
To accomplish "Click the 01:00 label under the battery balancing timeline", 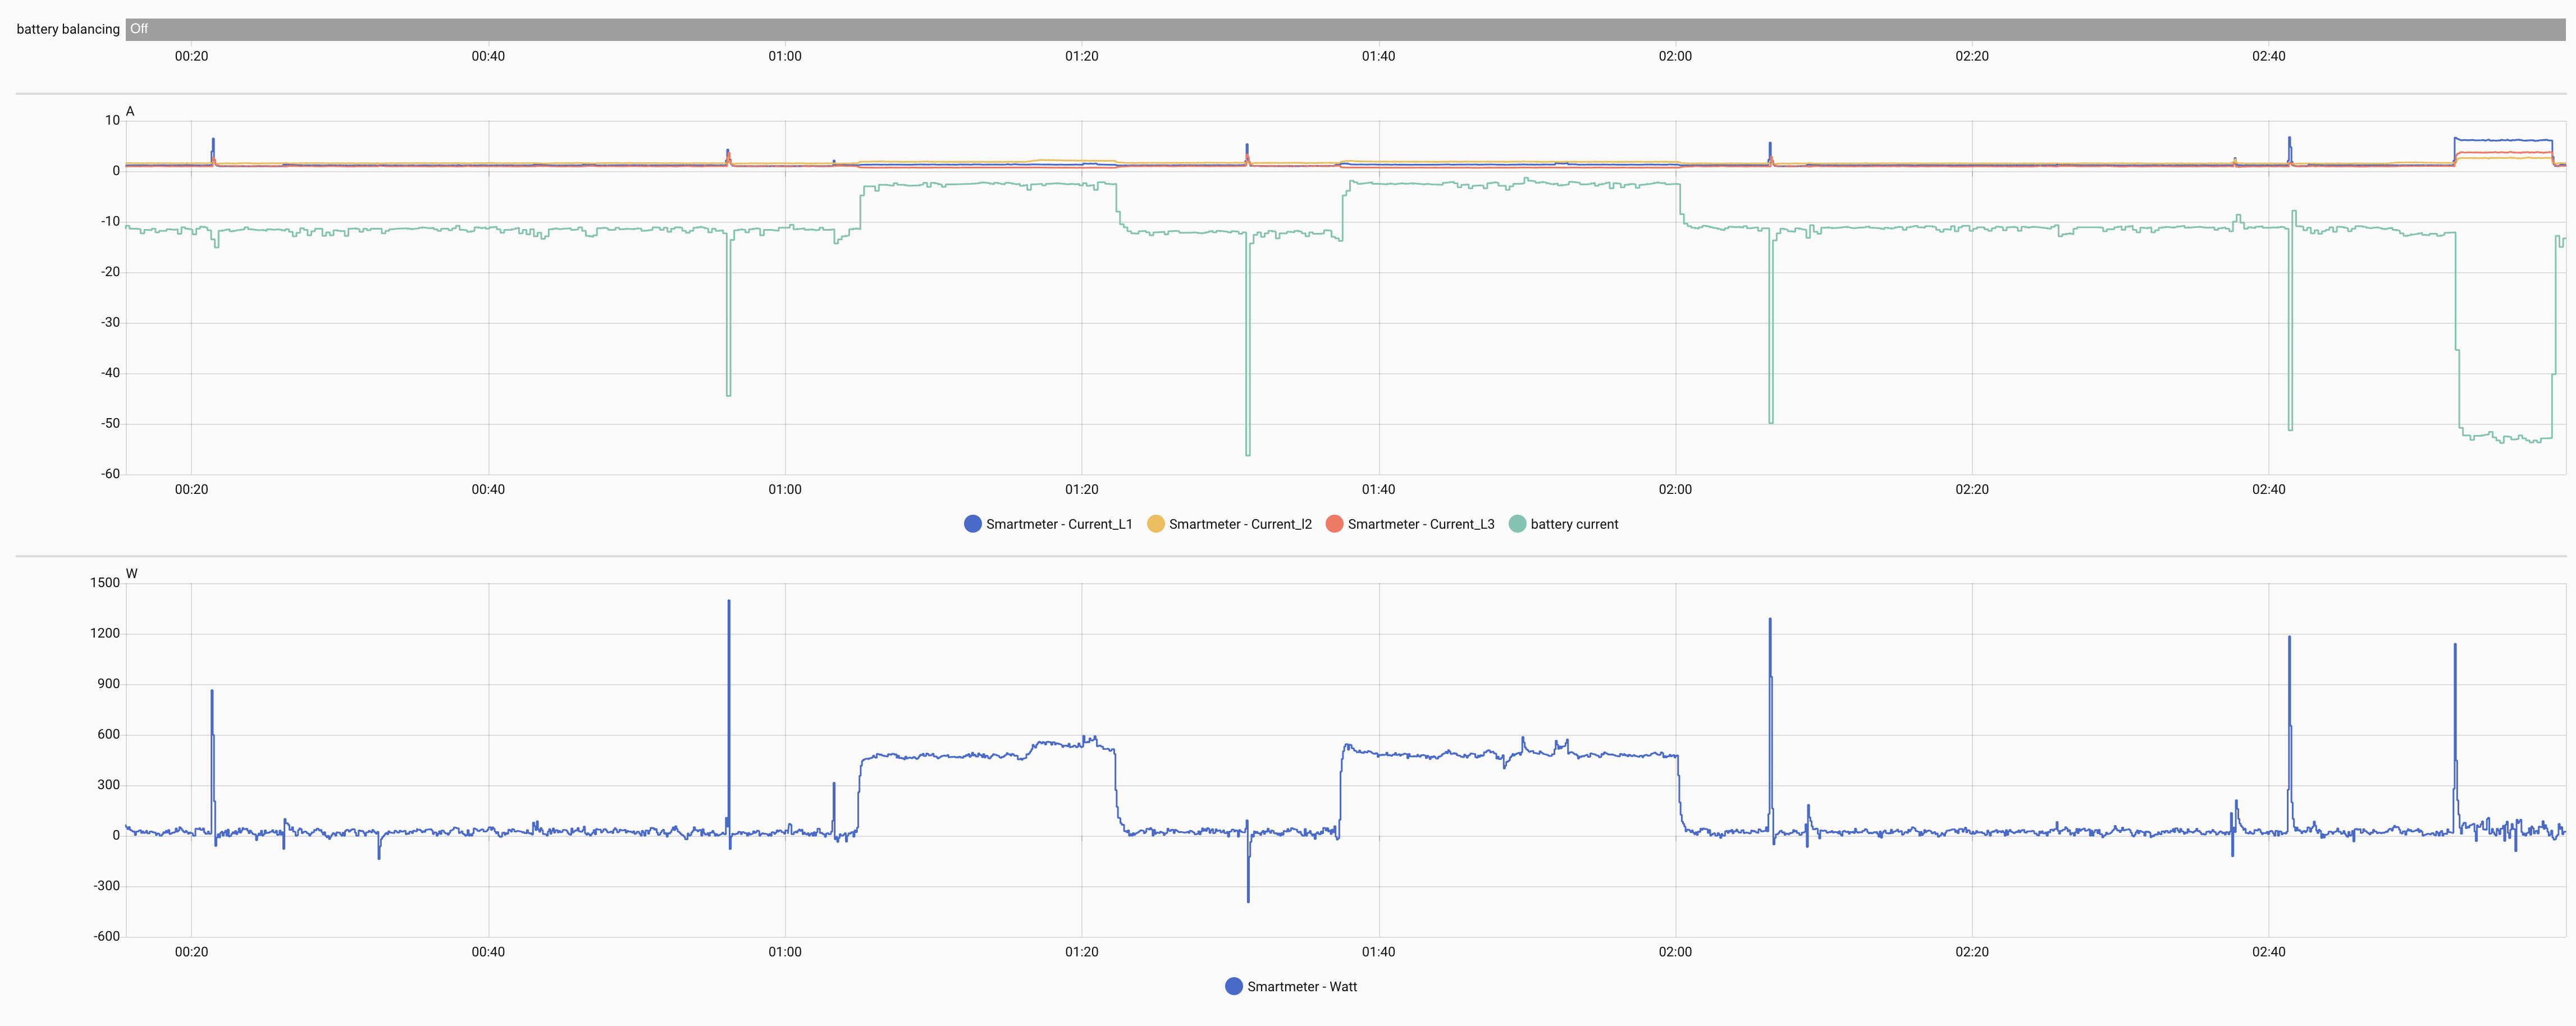I will 784,56.
